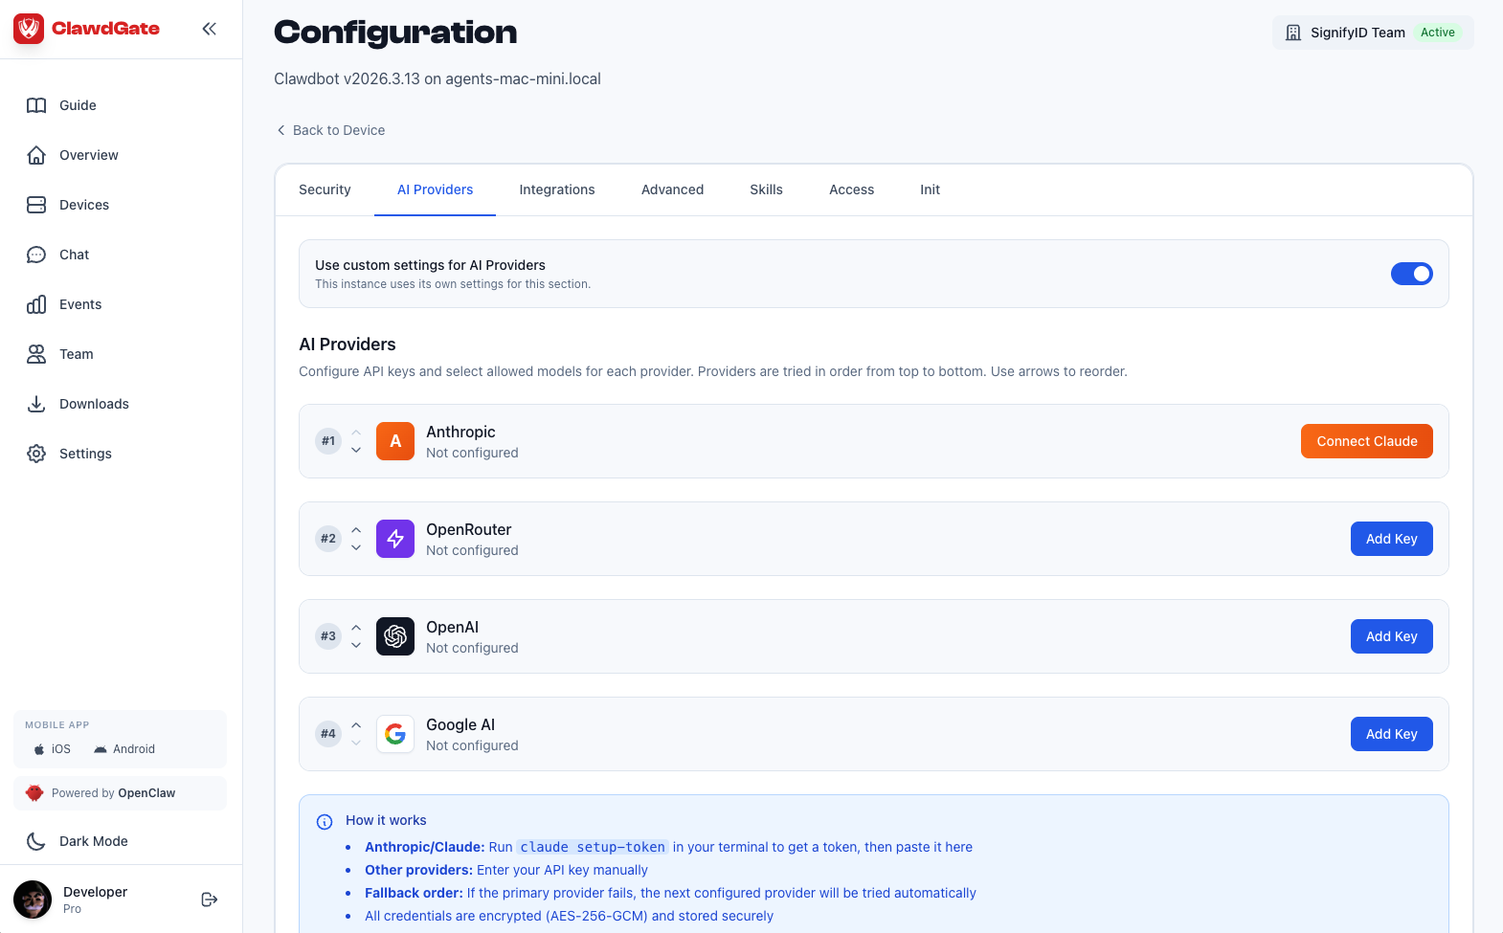Screen dimensions: 1503x933
Task: Click the Downloads arrow icon
Action: [x=36, y=404]
